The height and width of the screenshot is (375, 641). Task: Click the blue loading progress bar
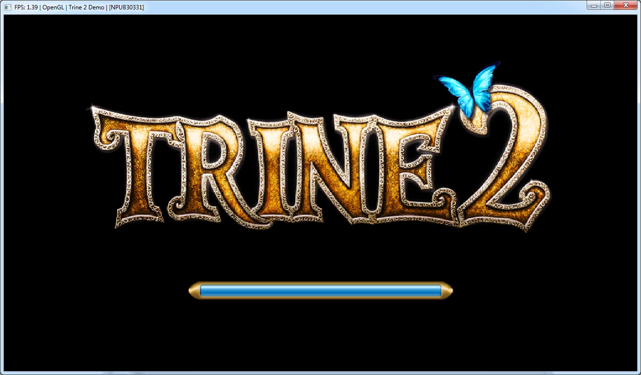click(320, 291)
